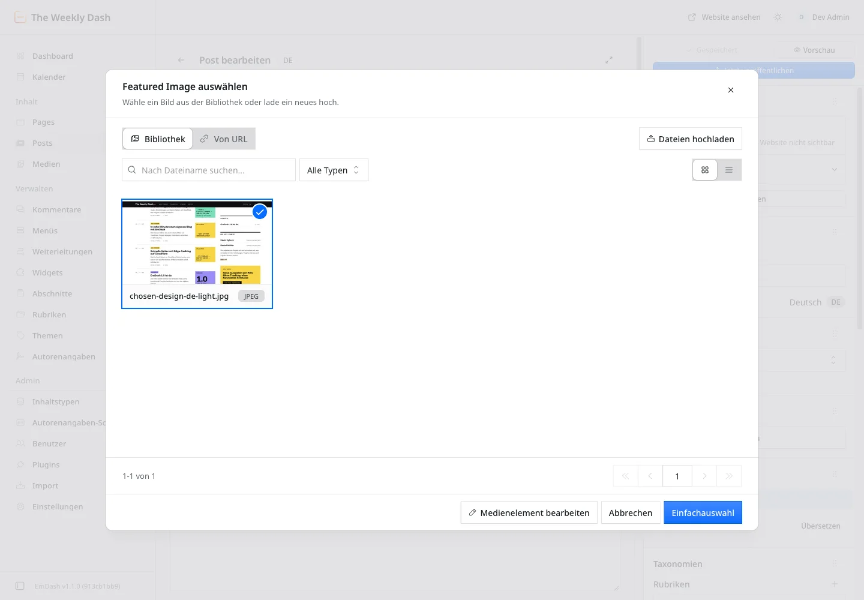Confirm with the Einfachauswahl button
Image resolution: width=864 pixels, height=600 pixels.
pos(703,512)
